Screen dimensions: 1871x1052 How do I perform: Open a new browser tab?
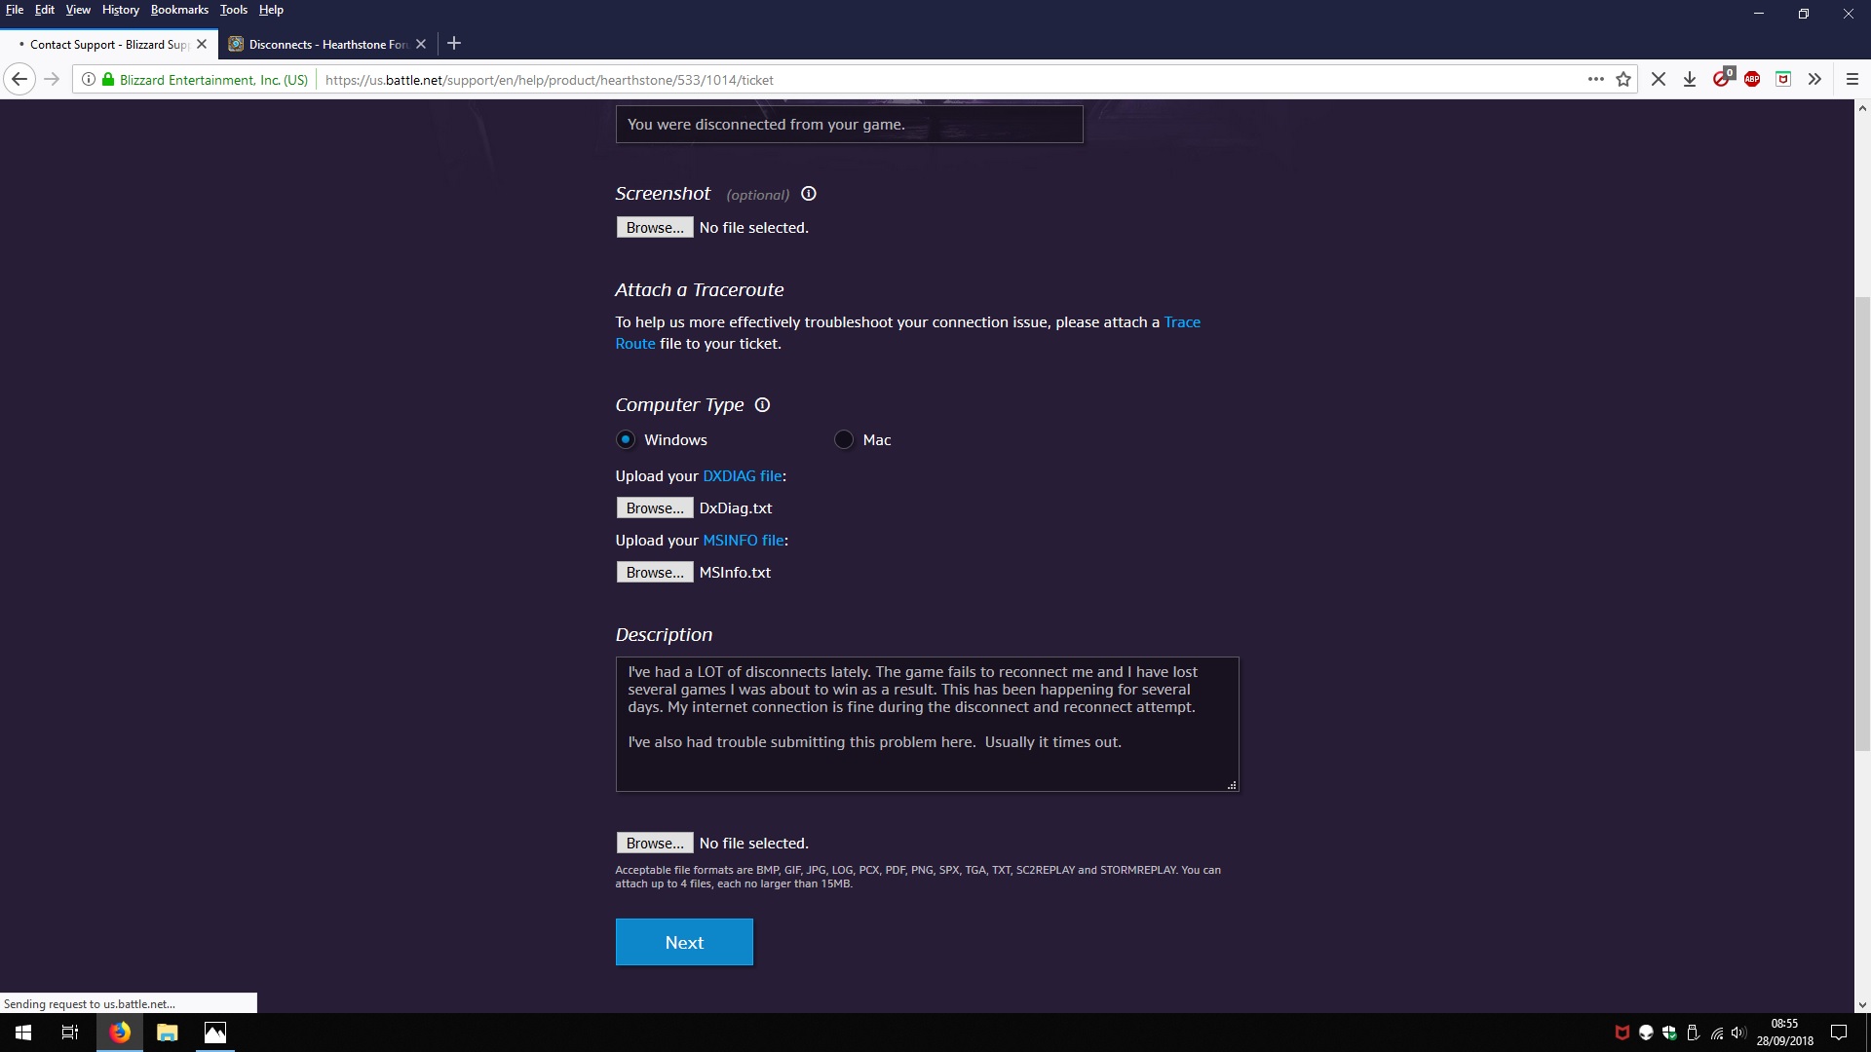(x=454, y=44)
